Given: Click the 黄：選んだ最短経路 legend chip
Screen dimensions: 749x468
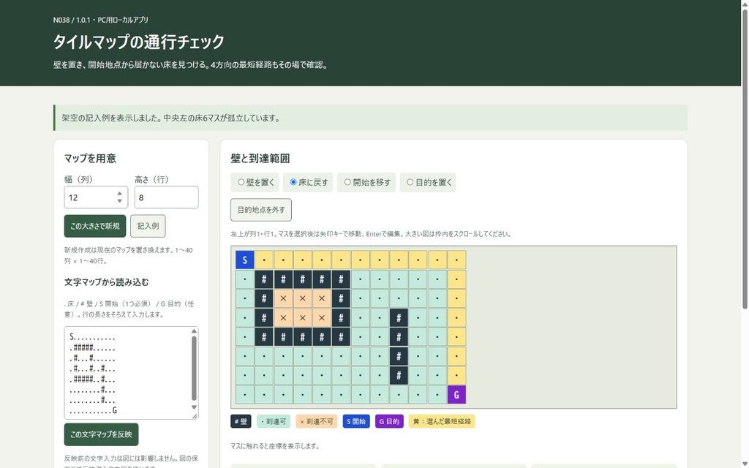Looking at the screenshot, I should [x=442, y=422].
